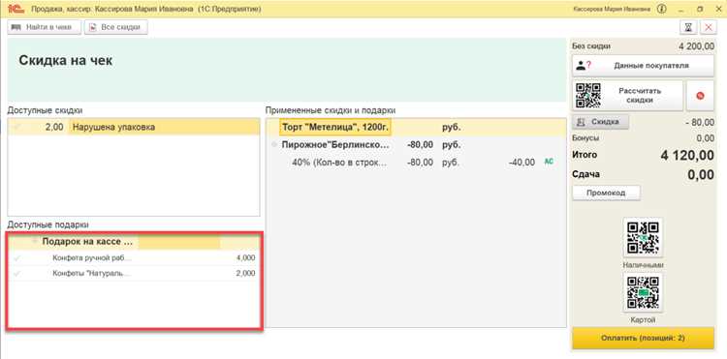Pay via the Наличными QR code button
727x359 pixels.
(x=643, y=238)
